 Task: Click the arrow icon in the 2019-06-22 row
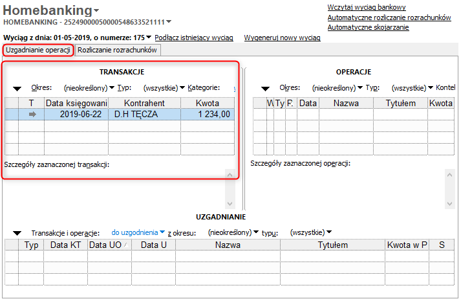32,114
